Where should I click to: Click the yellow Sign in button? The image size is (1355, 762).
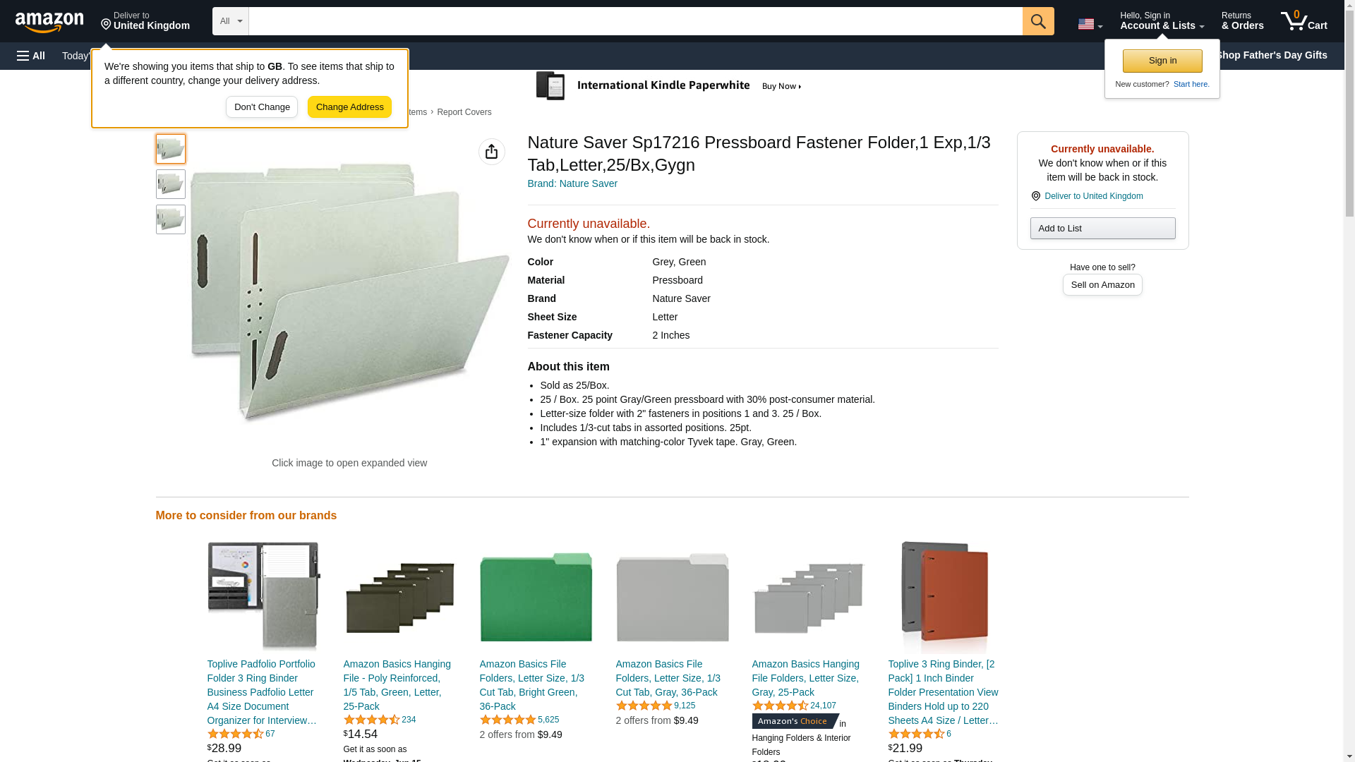[x=1162, y=61]
